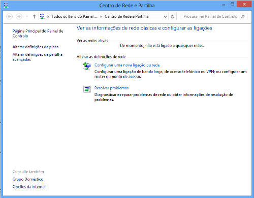The width and height of the screenshot is (254, 198).
Task: Click 'Configurar uma nova ligação ou rede' link
Action: [x=127, y=65]
